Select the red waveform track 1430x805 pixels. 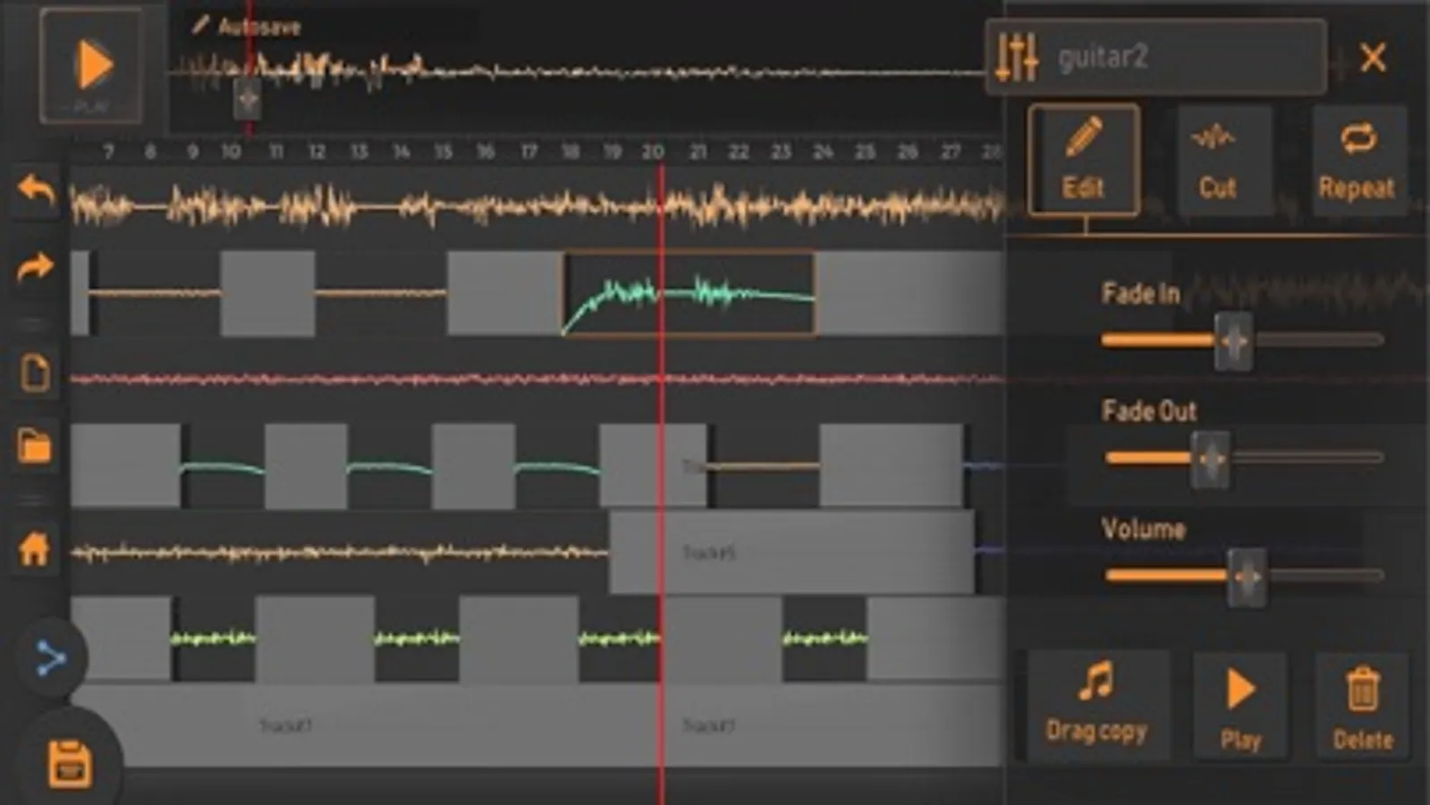(537, 379)
